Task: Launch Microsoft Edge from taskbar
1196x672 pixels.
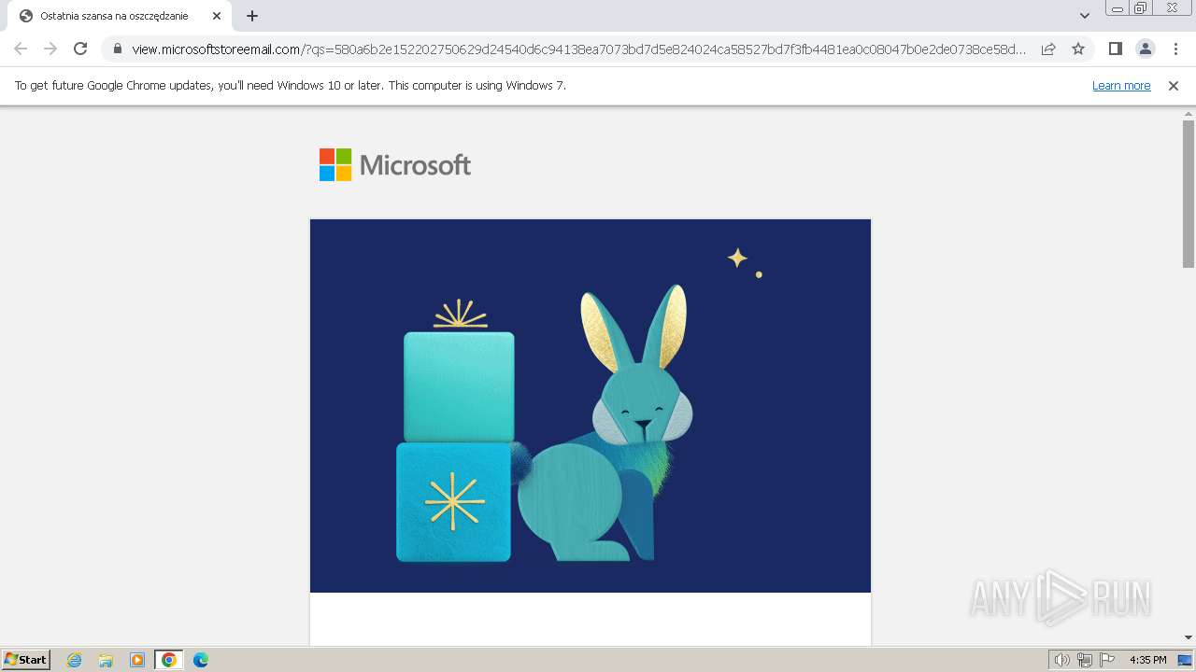Action: 201,660
